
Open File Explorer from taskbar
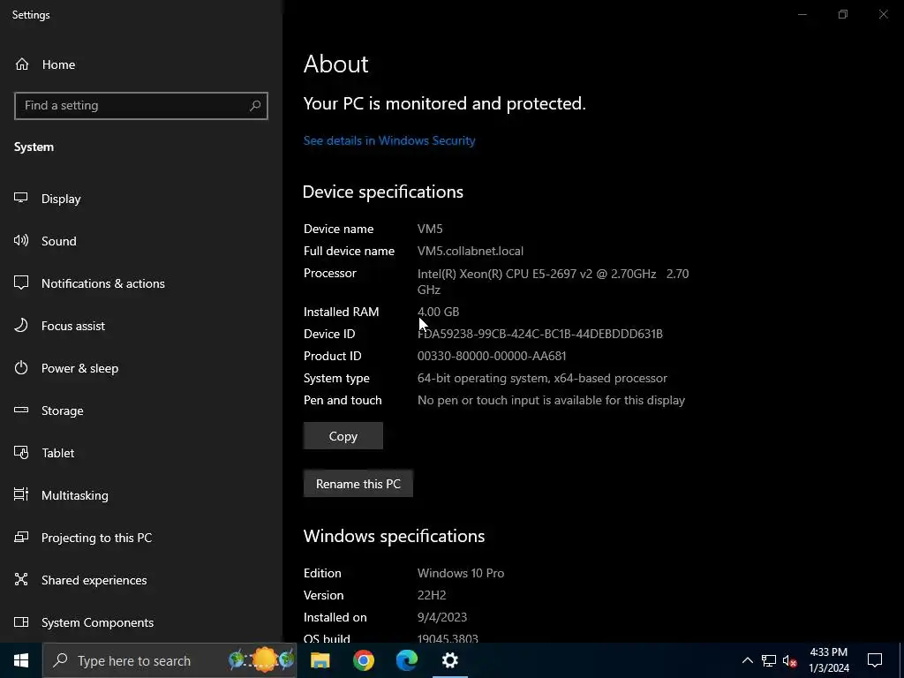(x=320, y=660)
